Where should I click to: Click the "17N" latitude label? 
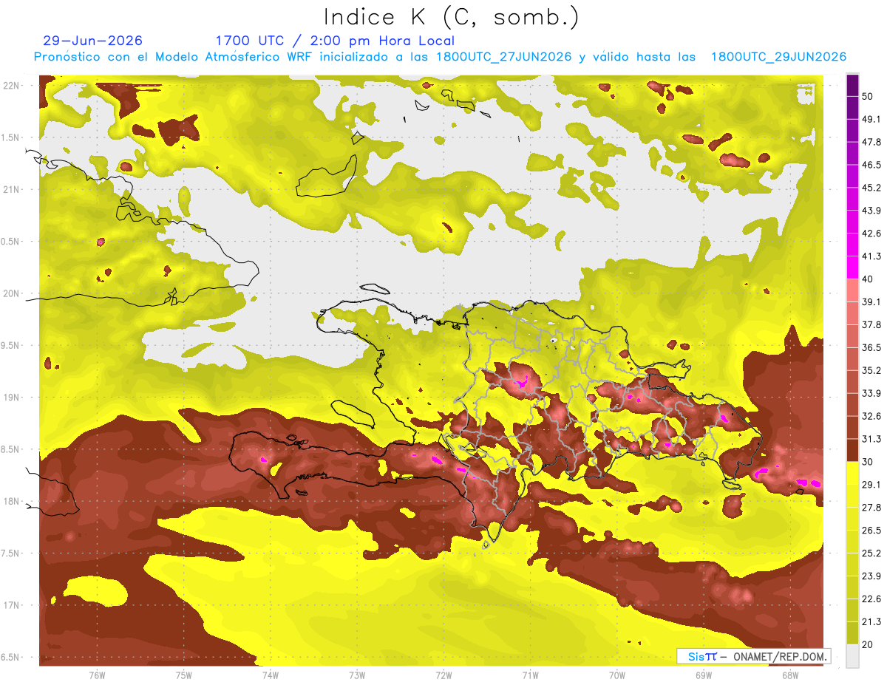(11, 605)
